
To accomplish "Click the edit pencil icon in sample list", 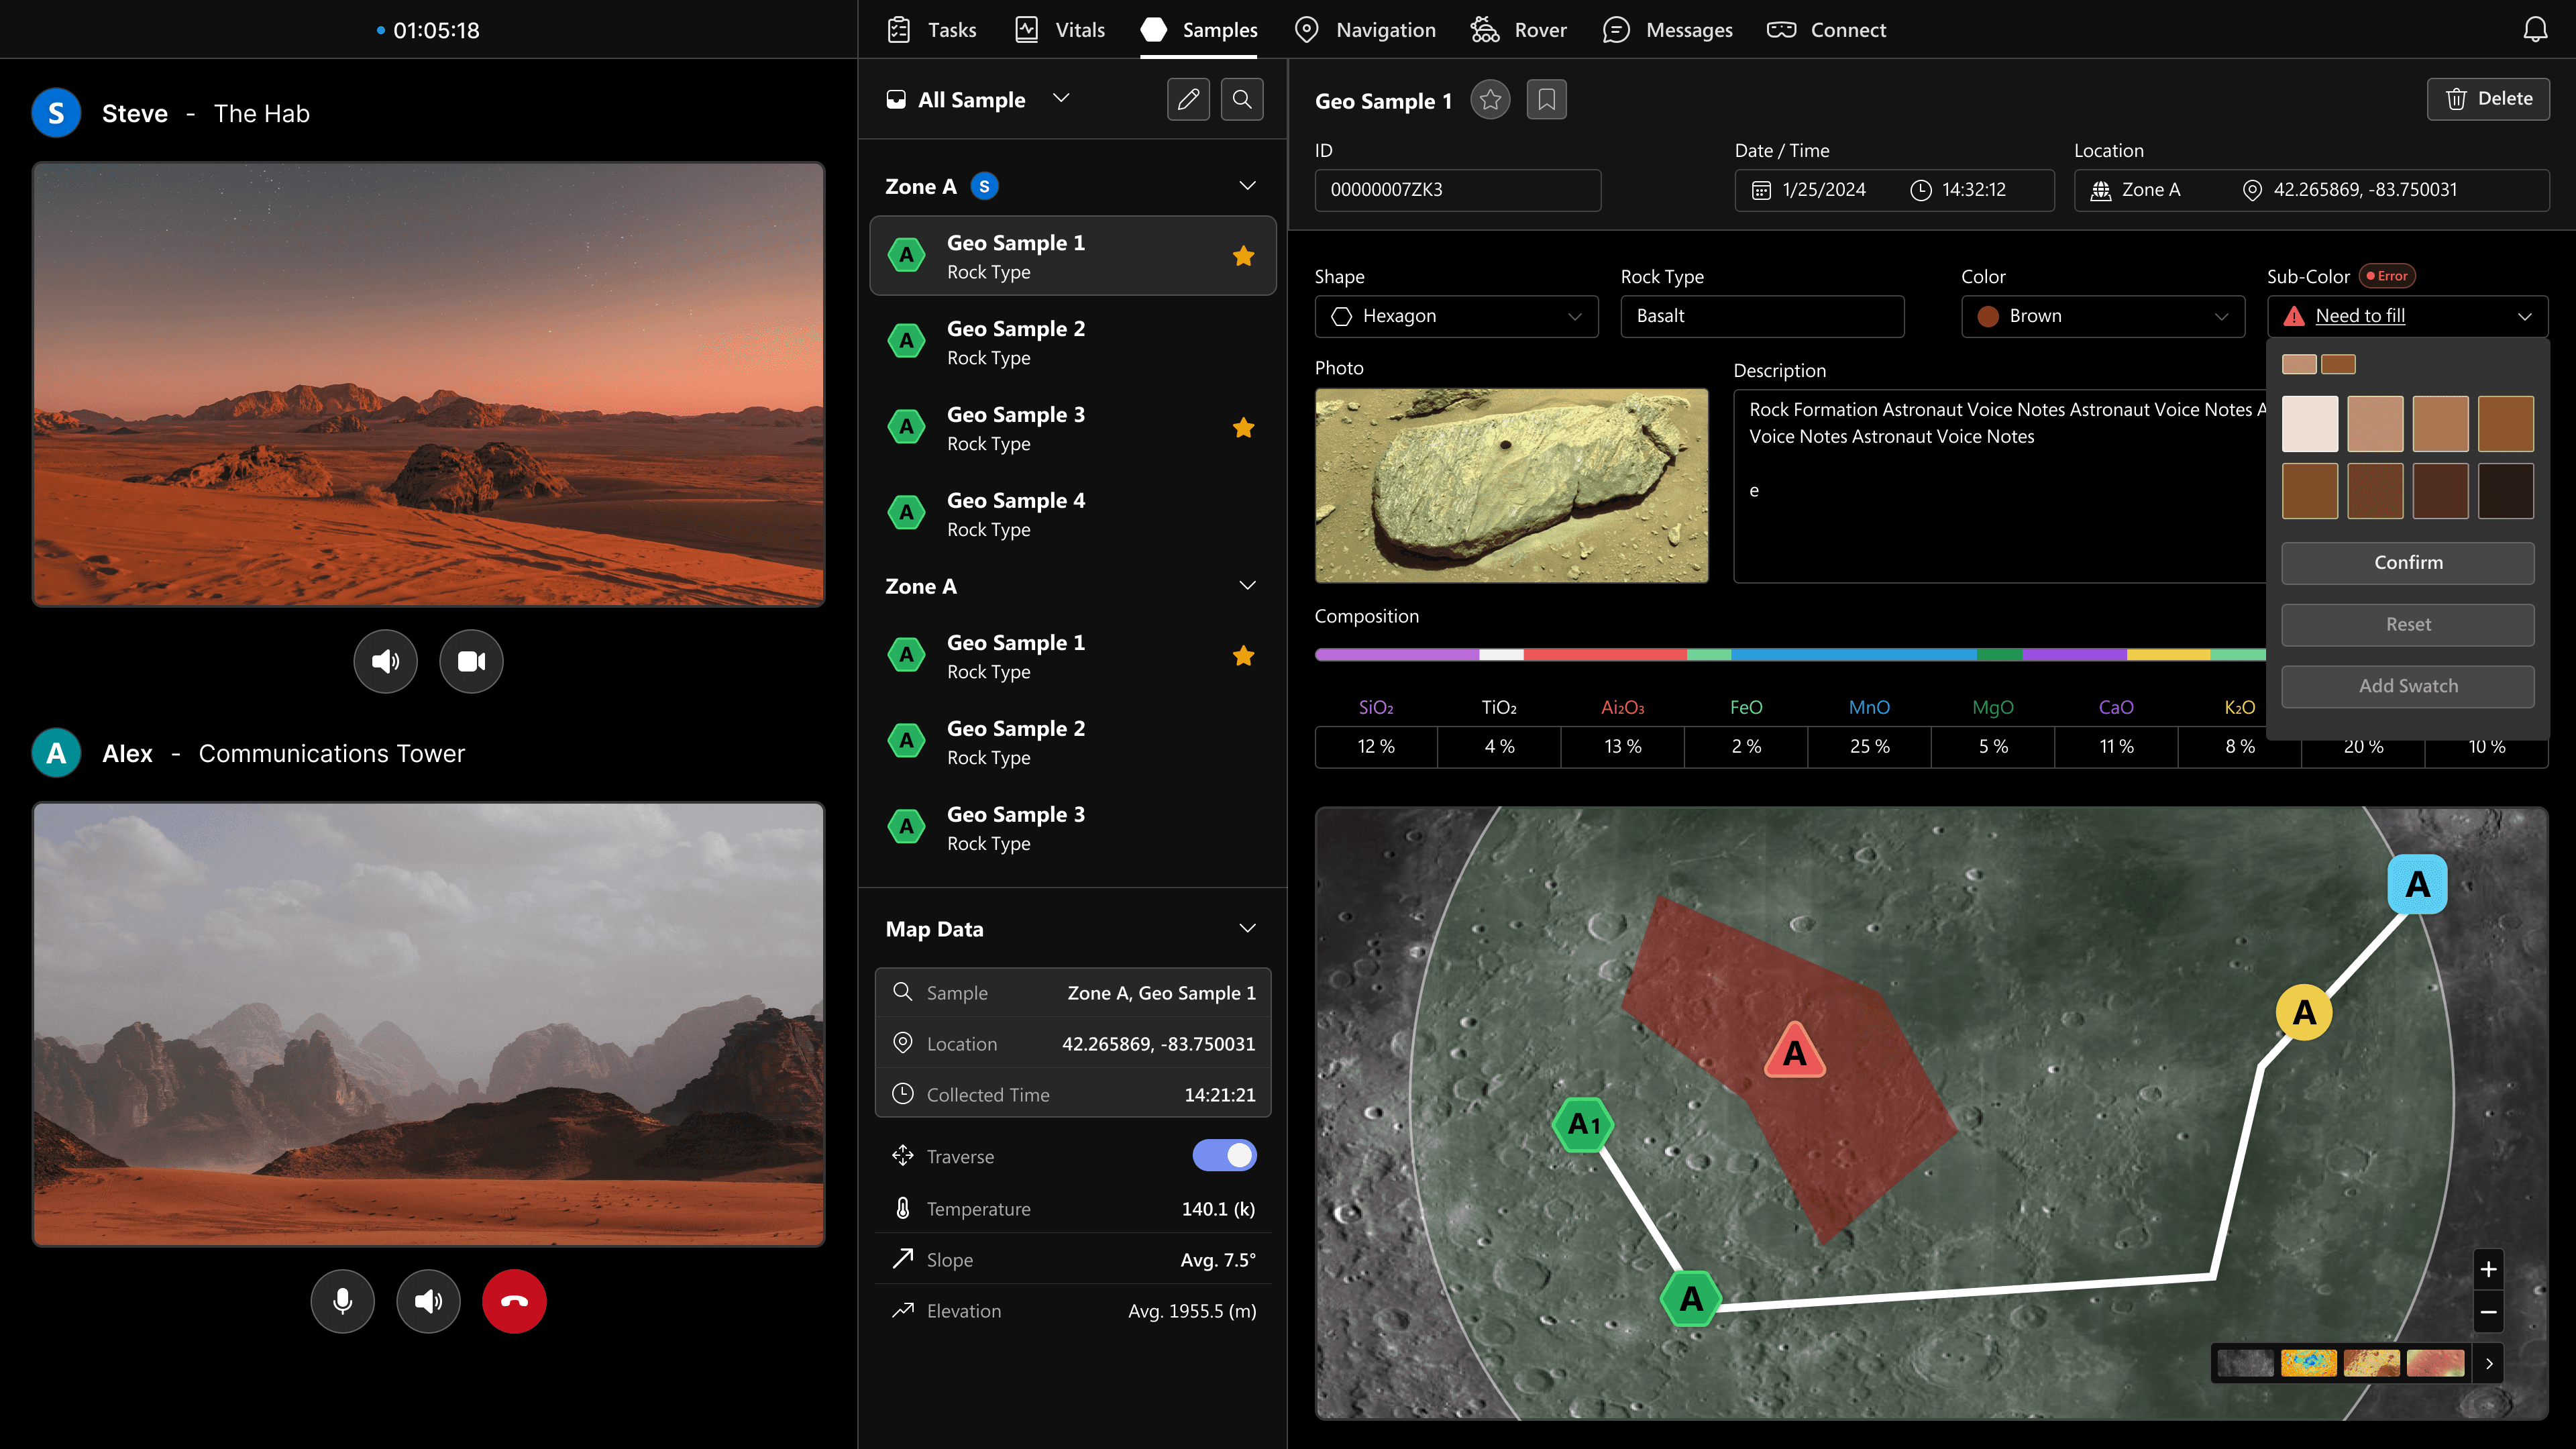I will pyautogui.click(x=1188, y=99).
